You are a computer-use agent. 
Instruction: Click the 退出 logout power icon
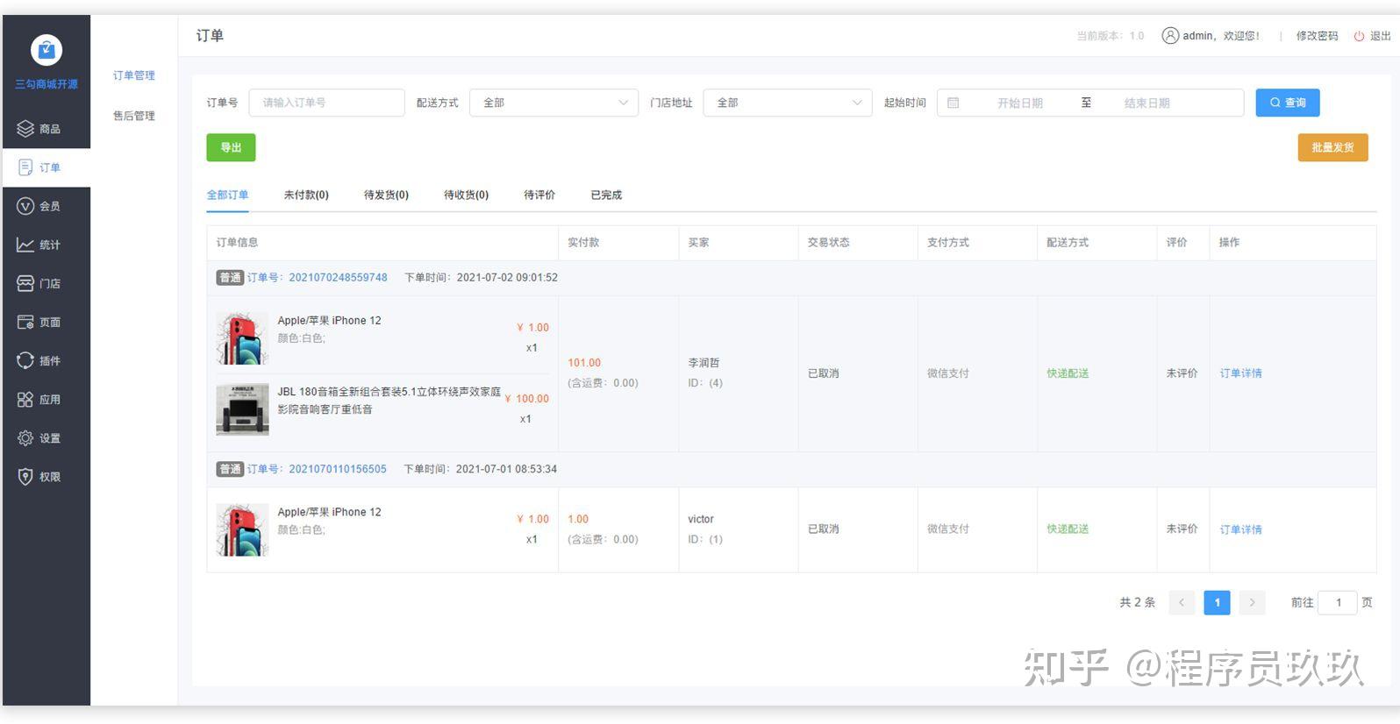(x=1359, y=36)
